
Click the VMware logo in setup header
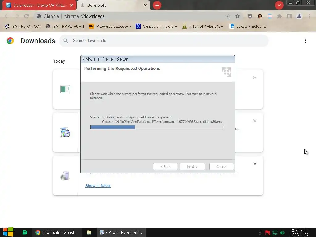click(227, 72)
